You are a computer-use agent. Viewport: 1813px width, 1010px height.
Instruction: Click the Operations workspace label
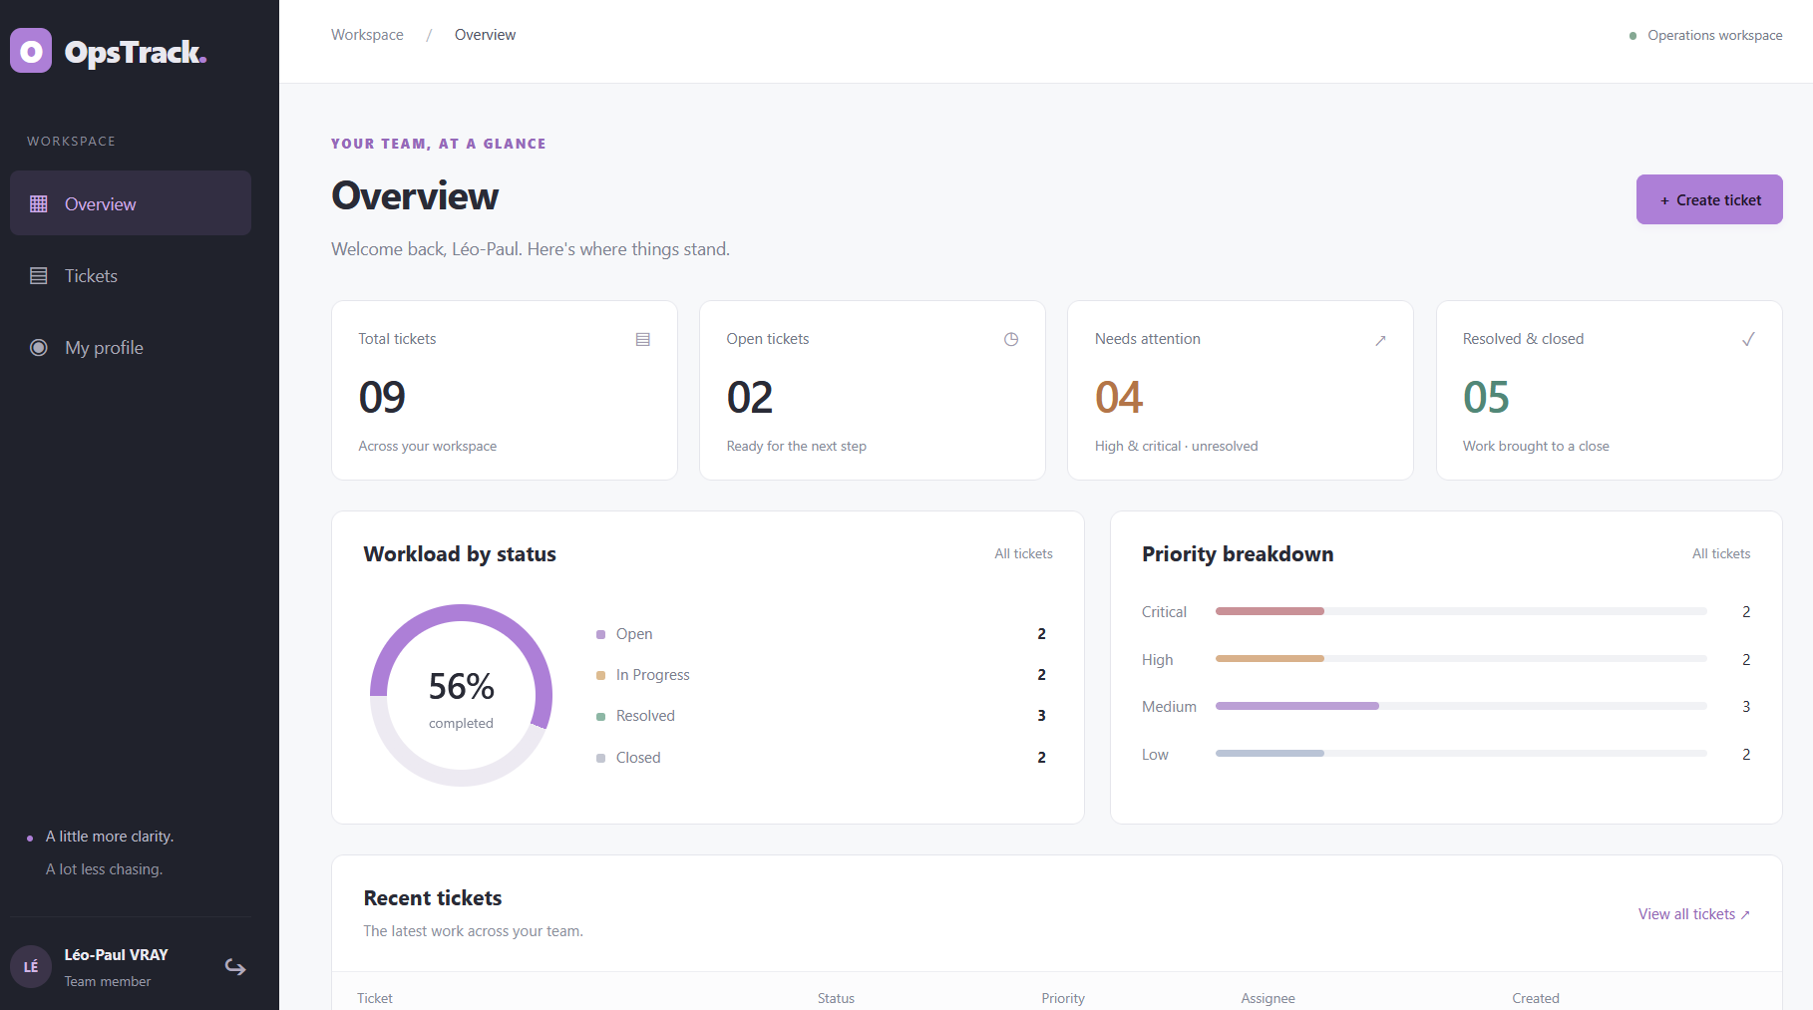(x=1715, y=35)
